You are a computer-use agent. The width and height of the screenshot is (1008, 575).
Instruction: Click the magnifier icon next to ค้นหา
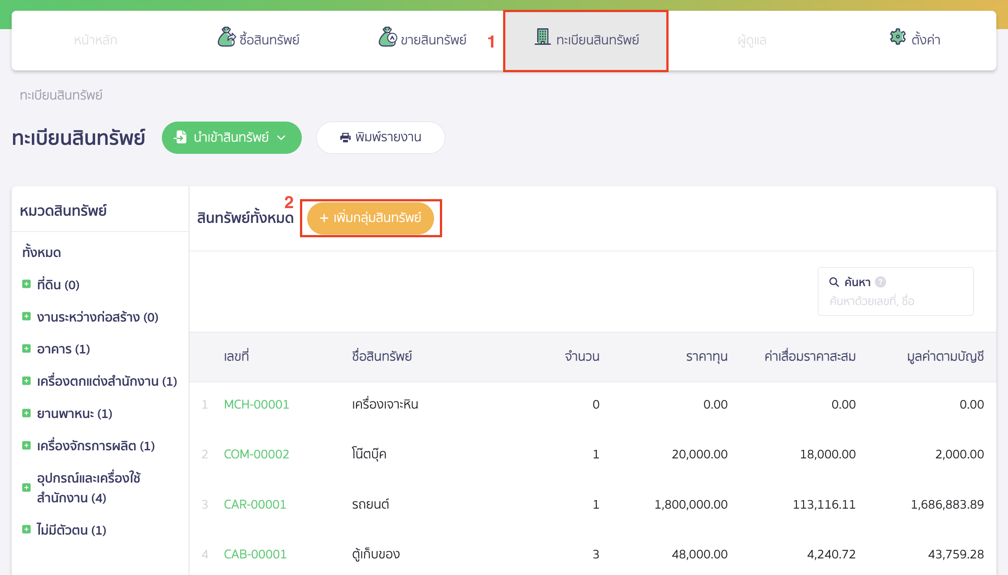pos(834,282)
